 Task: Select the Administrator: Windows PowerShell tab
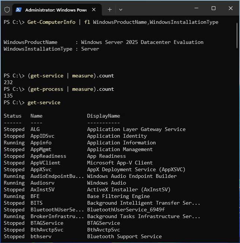coord(55,10)
